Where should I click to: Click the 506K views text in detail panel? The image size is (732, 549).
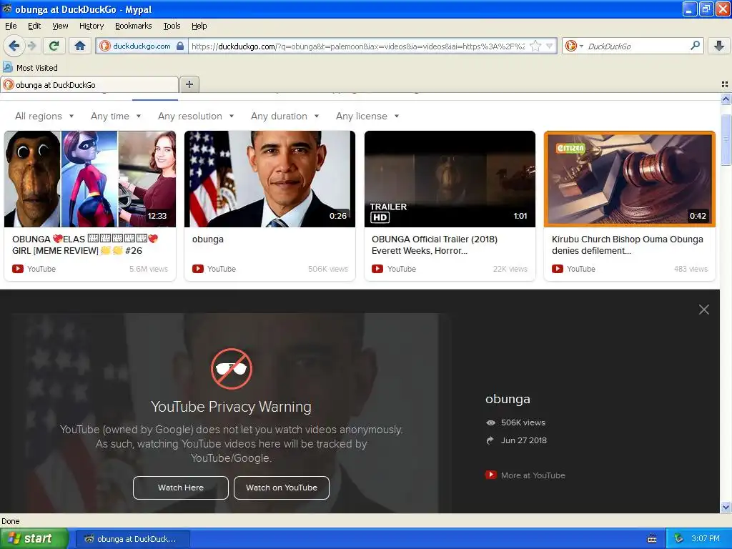[523, 422]
